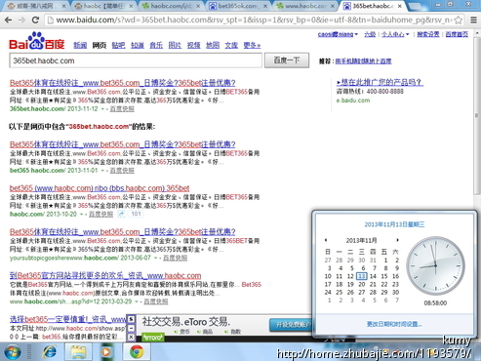This screenshot has height=361, width=481.
Task: Launch Internet Explorer from the taskbar
Action: click(50, 352)
